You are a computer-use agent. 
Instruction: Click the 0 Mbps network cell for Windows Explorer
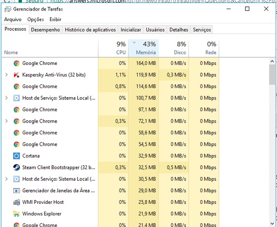(x=204, y=214)
